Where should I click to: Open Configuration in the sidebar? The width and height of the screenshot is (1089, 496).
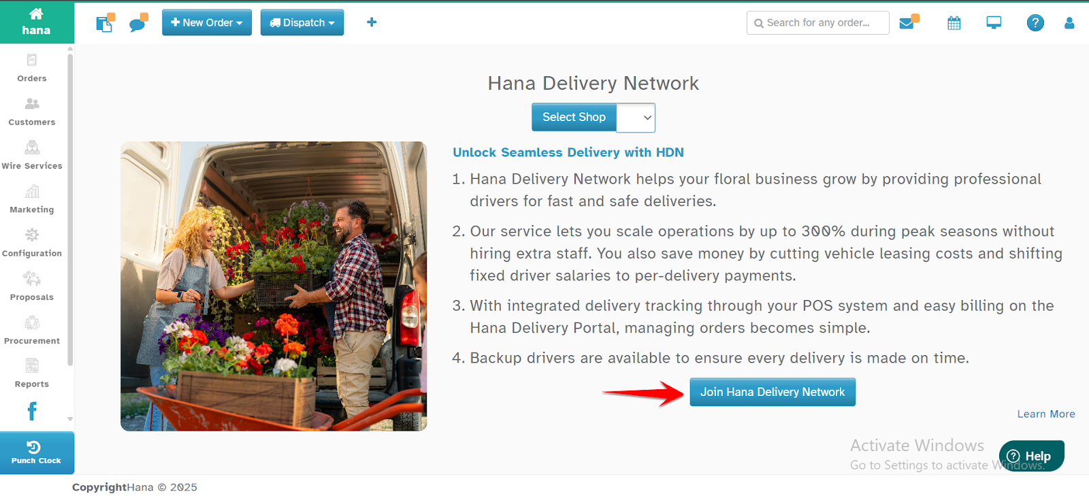tap(32, 243)
